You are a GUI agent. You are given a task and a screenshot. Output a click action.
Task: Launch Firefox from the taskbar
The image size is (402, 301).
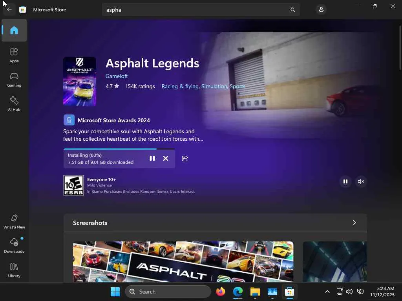click(x=221, y=292)
